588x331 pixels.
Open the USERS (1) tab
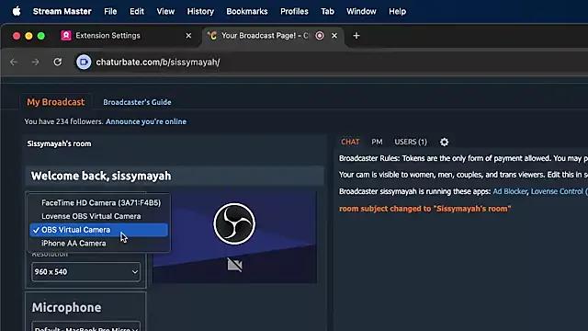[411, 142]
